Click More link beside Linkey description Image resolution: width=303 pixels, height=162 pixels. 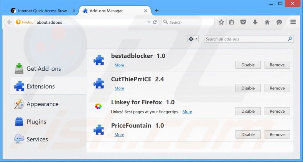(x=187, y=112)
